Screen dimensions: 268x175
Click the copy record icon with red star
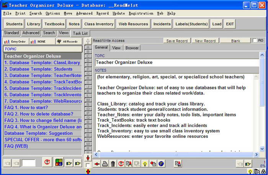coord(129,164)
